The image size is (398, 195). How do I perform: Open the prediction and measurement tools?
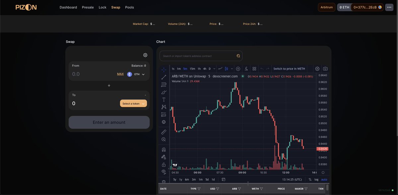pos(164,115)
